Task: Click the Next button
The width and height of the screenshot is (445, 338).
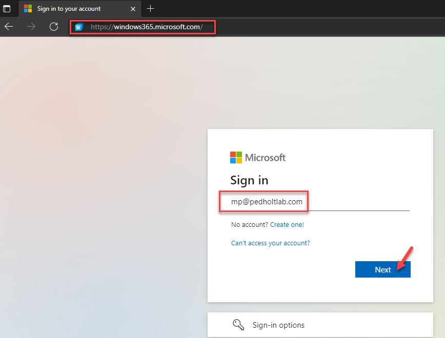Action: (x=382, y=269)
